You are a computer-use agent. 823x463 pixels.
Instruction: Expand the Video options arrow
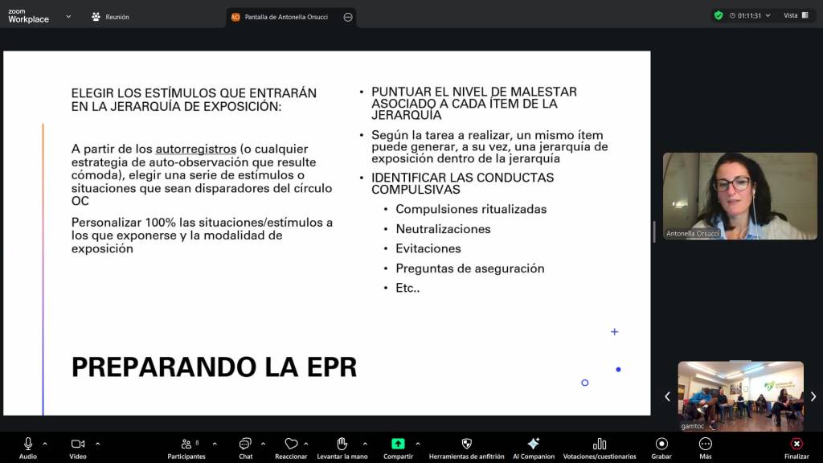coord(97,443)
